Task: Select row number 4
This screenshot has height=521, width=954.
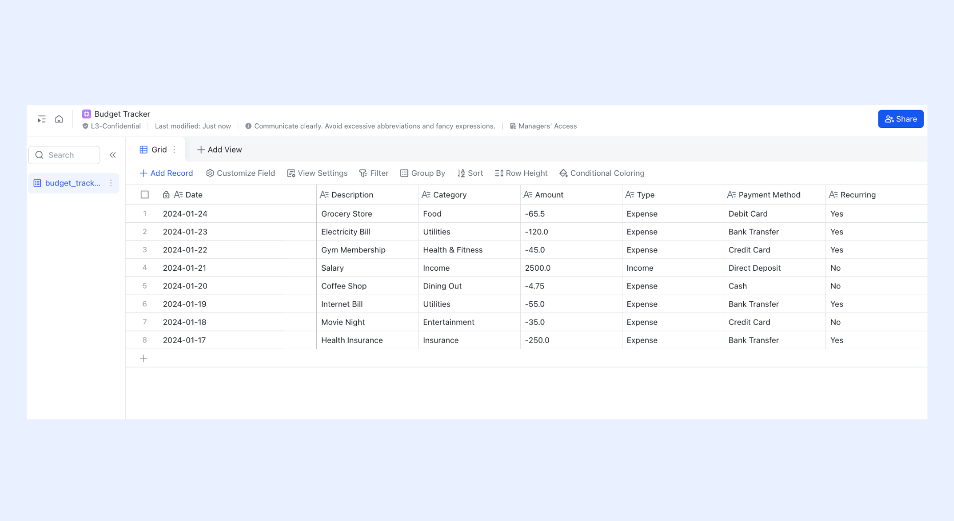Action: pyautogui.click(x=145, y=268)
